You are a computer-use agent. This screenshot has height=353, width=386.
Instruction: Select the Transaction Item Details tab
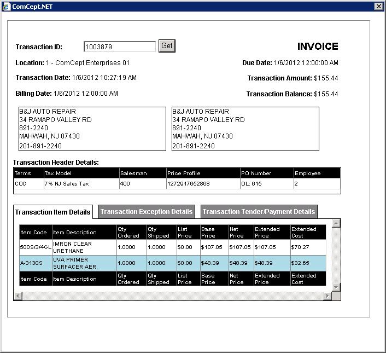pos(53,212)
